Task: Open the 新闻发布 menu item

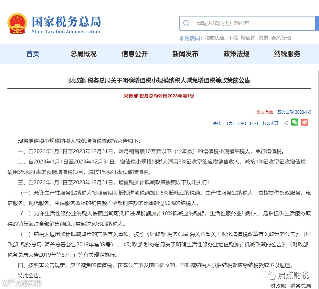Action: [185, 54]
